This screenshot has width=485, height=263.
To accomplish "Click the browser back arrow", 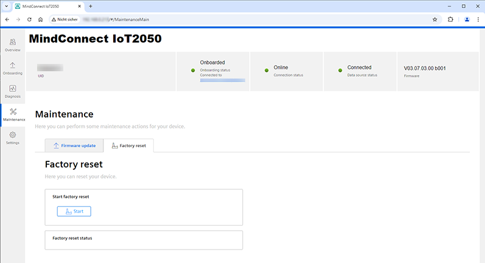I will point(7,19).
